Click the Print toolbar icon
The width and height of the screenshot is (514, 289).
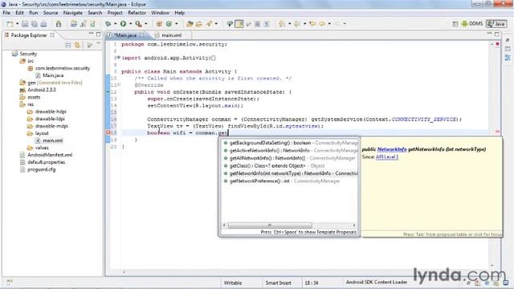pyautogui.click(x=43, y=24)
